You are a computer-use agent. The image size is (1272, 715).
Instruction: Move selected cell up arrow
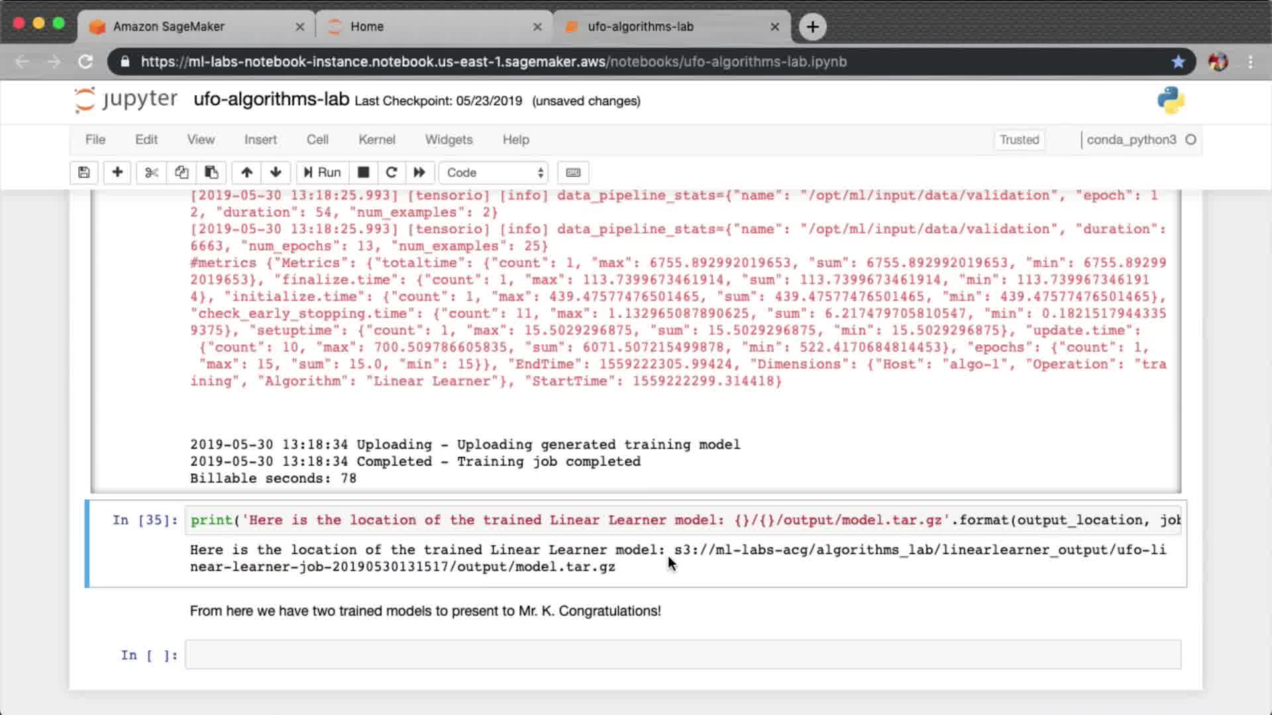click(x=246, y=173)
